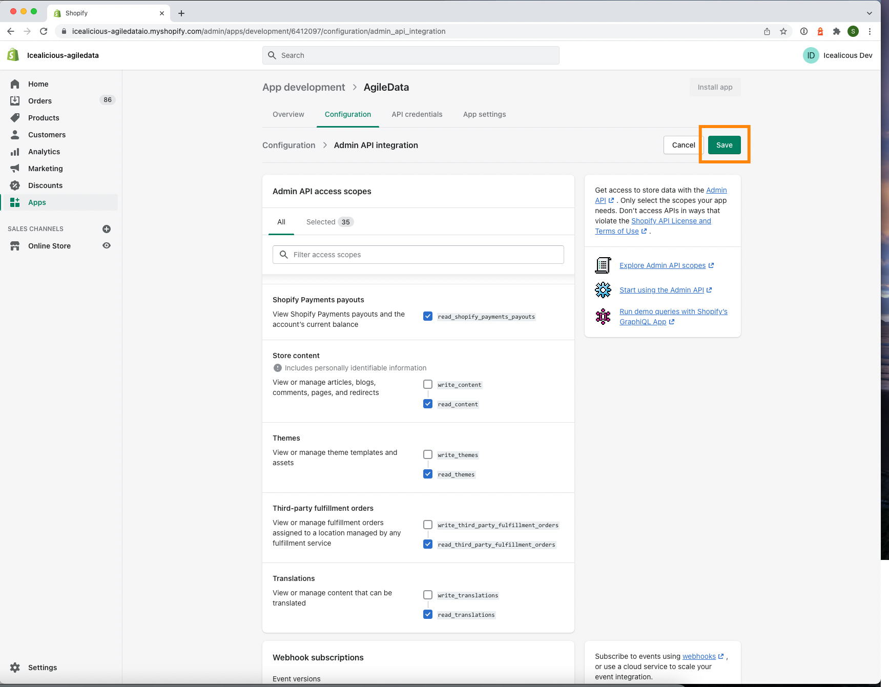This screenshot has width=889, height=687.
Task: Go back to Configuration breadcrumb
Action: pyautogui.click(x=289, y=145)
